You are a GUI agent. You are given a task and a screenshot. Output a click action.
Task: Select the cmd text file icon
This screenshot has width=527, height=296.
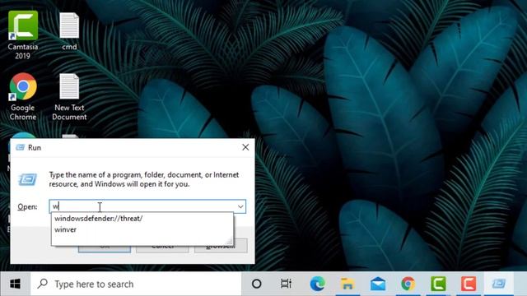coord(69,31)
